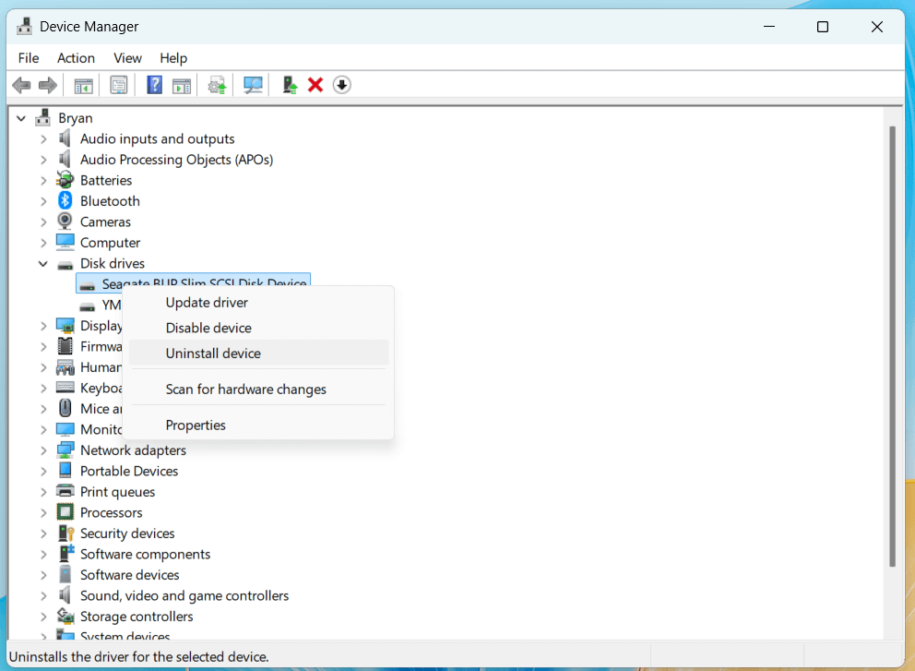Expand the Bluetooth category

[x=42, y=200]
